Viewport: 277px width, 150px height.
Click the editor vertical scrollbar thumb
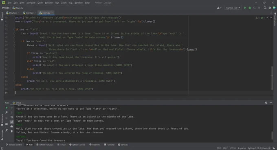click(272, 78)
